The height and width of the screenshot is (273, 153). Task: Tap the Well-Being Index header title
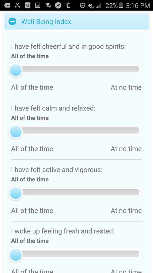pos(46,22)
